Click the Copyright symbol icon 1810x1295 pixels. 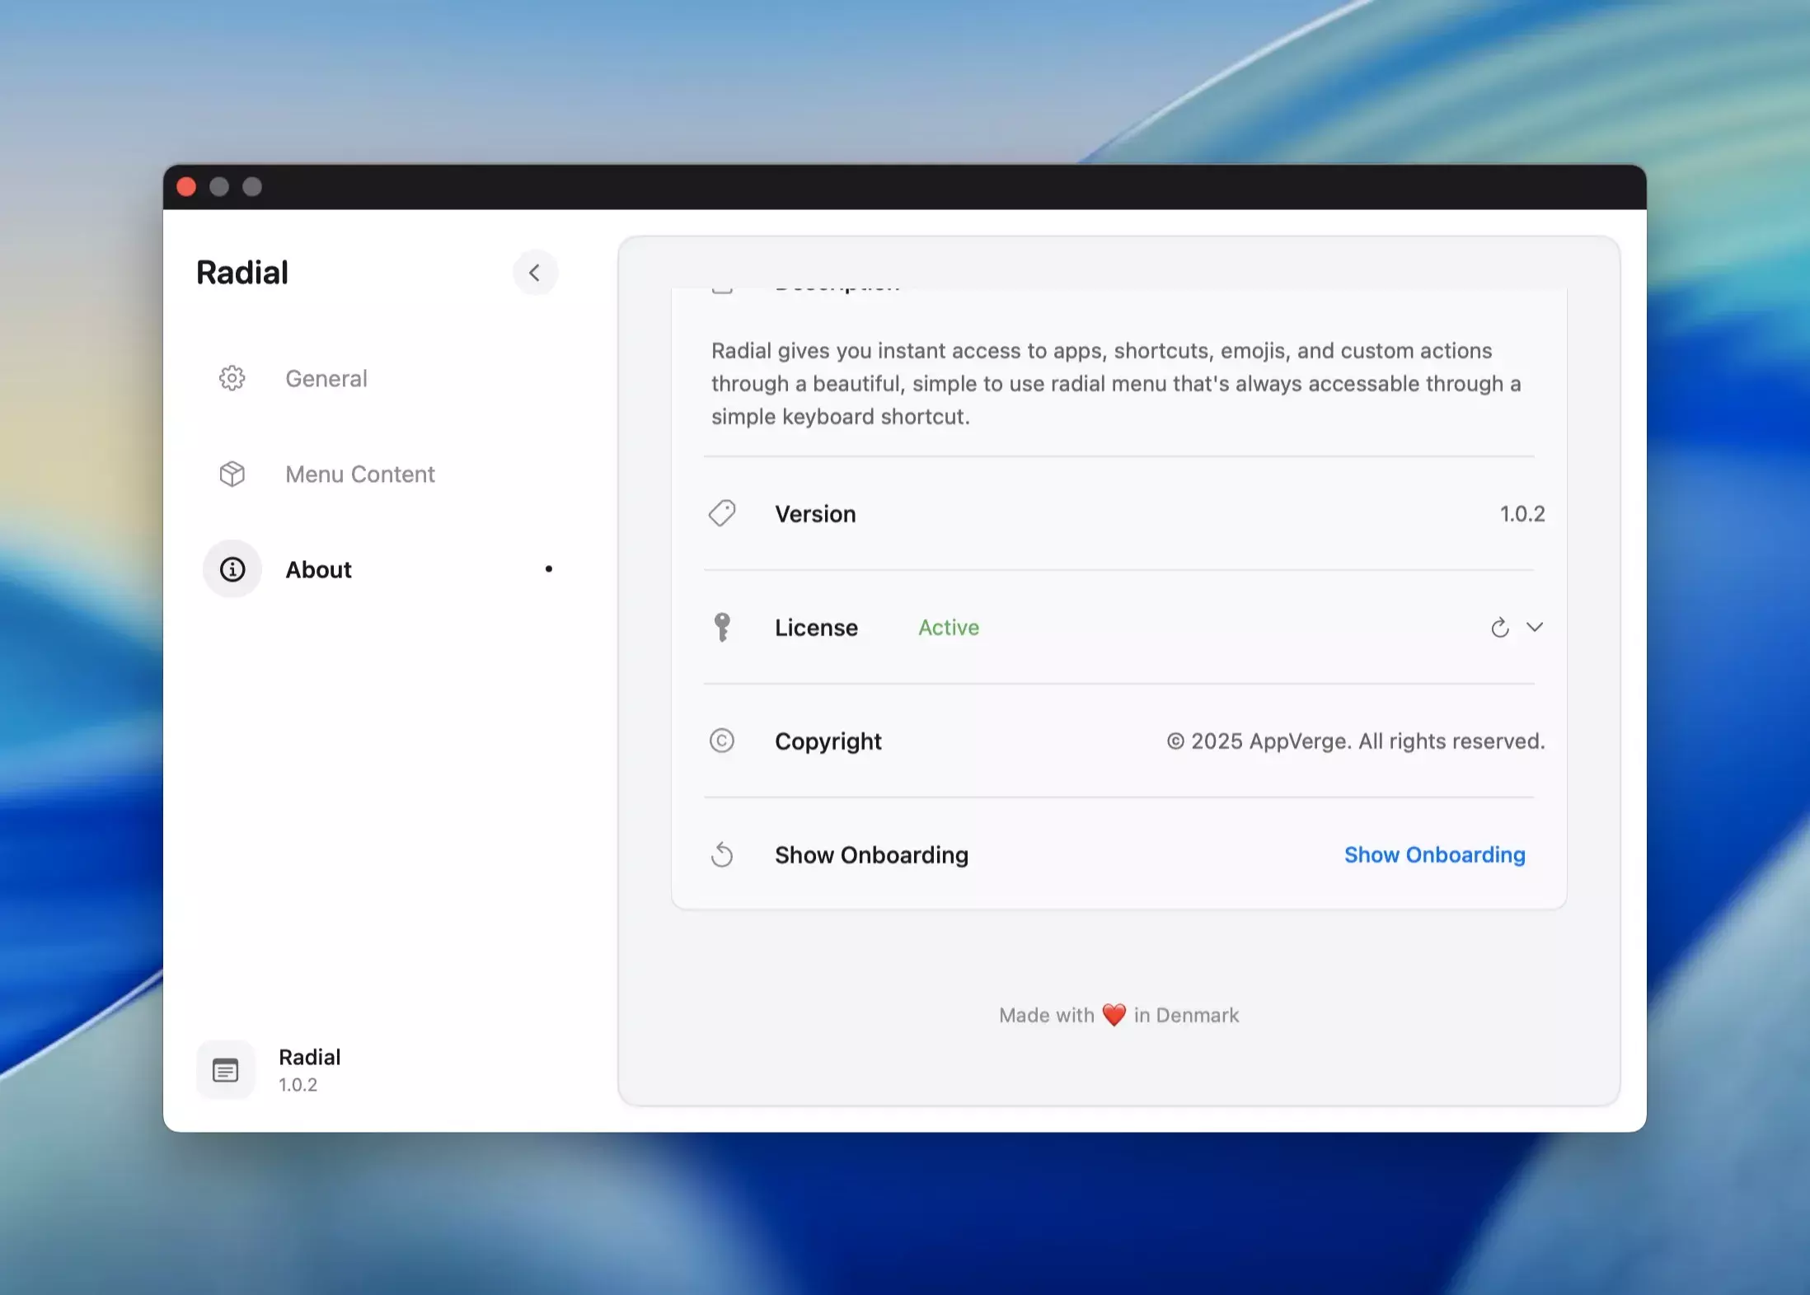(x=722, y=741)
